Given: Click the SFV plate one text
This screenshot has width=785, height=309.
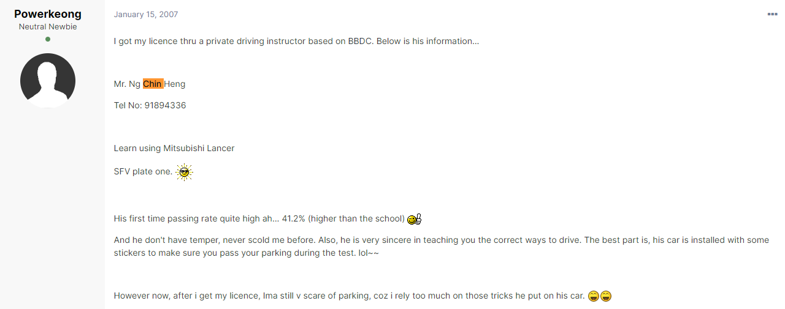Looking at the screenshot, I should [x=143, y=171].
